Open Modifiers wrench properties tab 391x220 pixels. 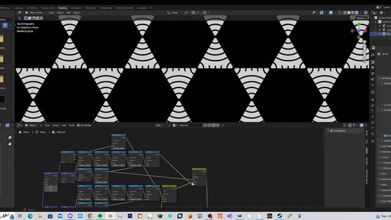tap(373, 105)
